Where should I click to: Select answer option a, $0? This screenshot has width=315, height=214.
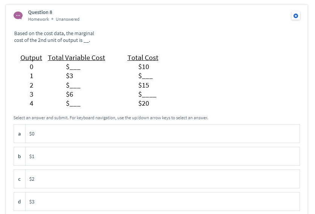[157, 134]
